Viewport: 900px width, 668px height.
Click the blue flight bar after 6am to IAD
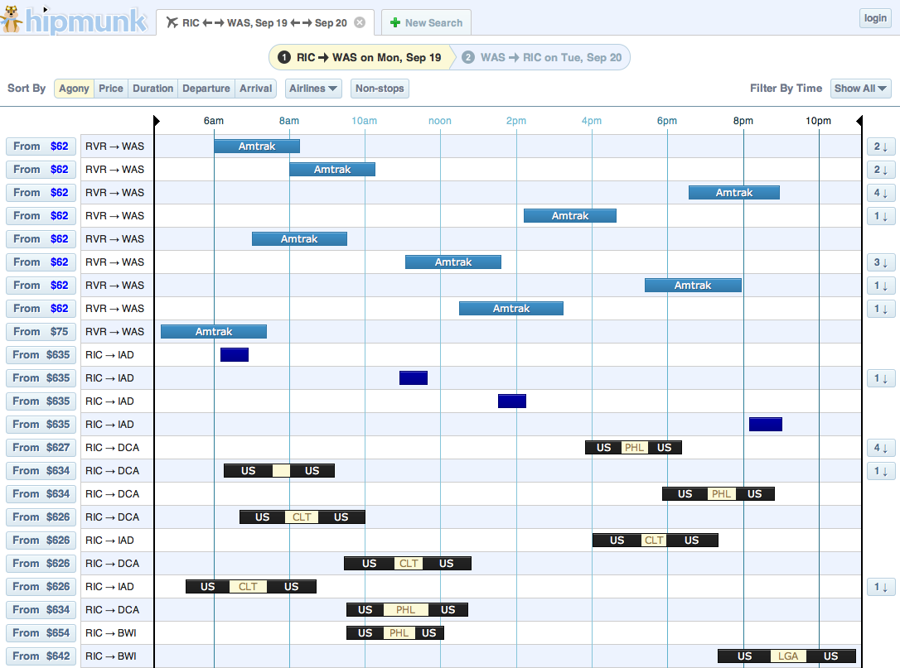tap(235, 355)
